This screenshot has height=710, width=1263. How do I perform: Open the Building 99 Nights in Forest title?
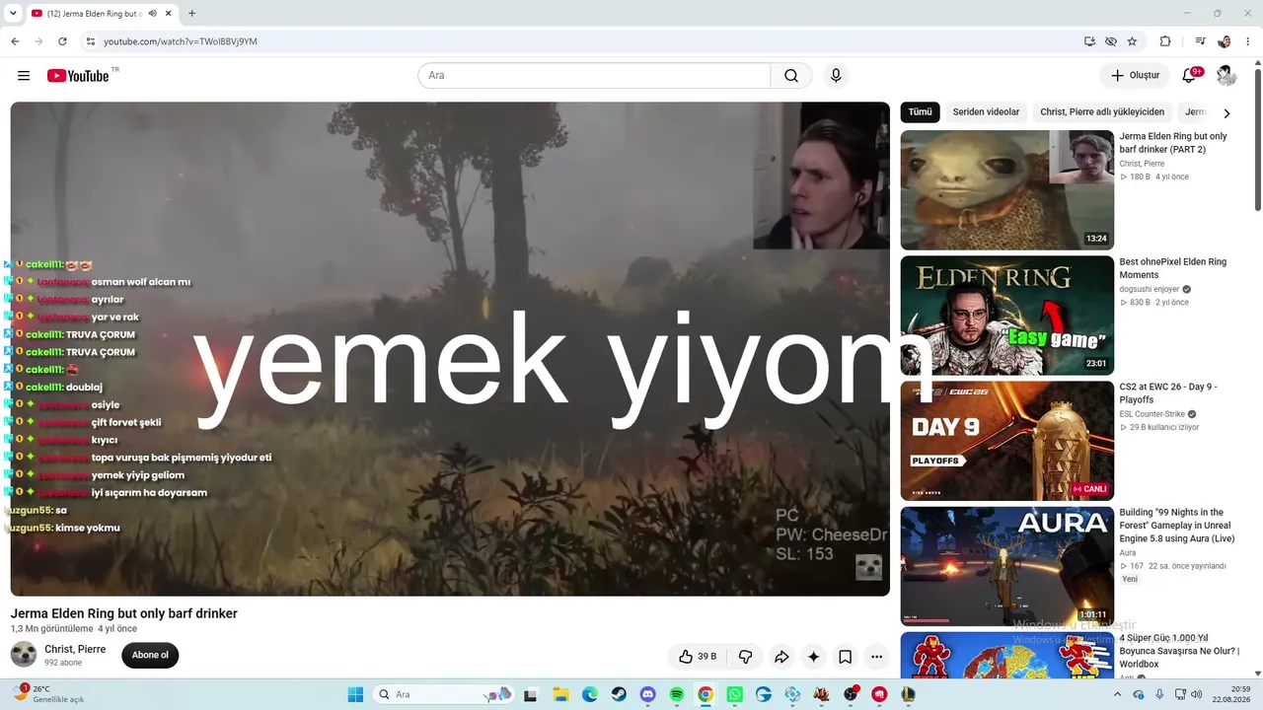1177,526
